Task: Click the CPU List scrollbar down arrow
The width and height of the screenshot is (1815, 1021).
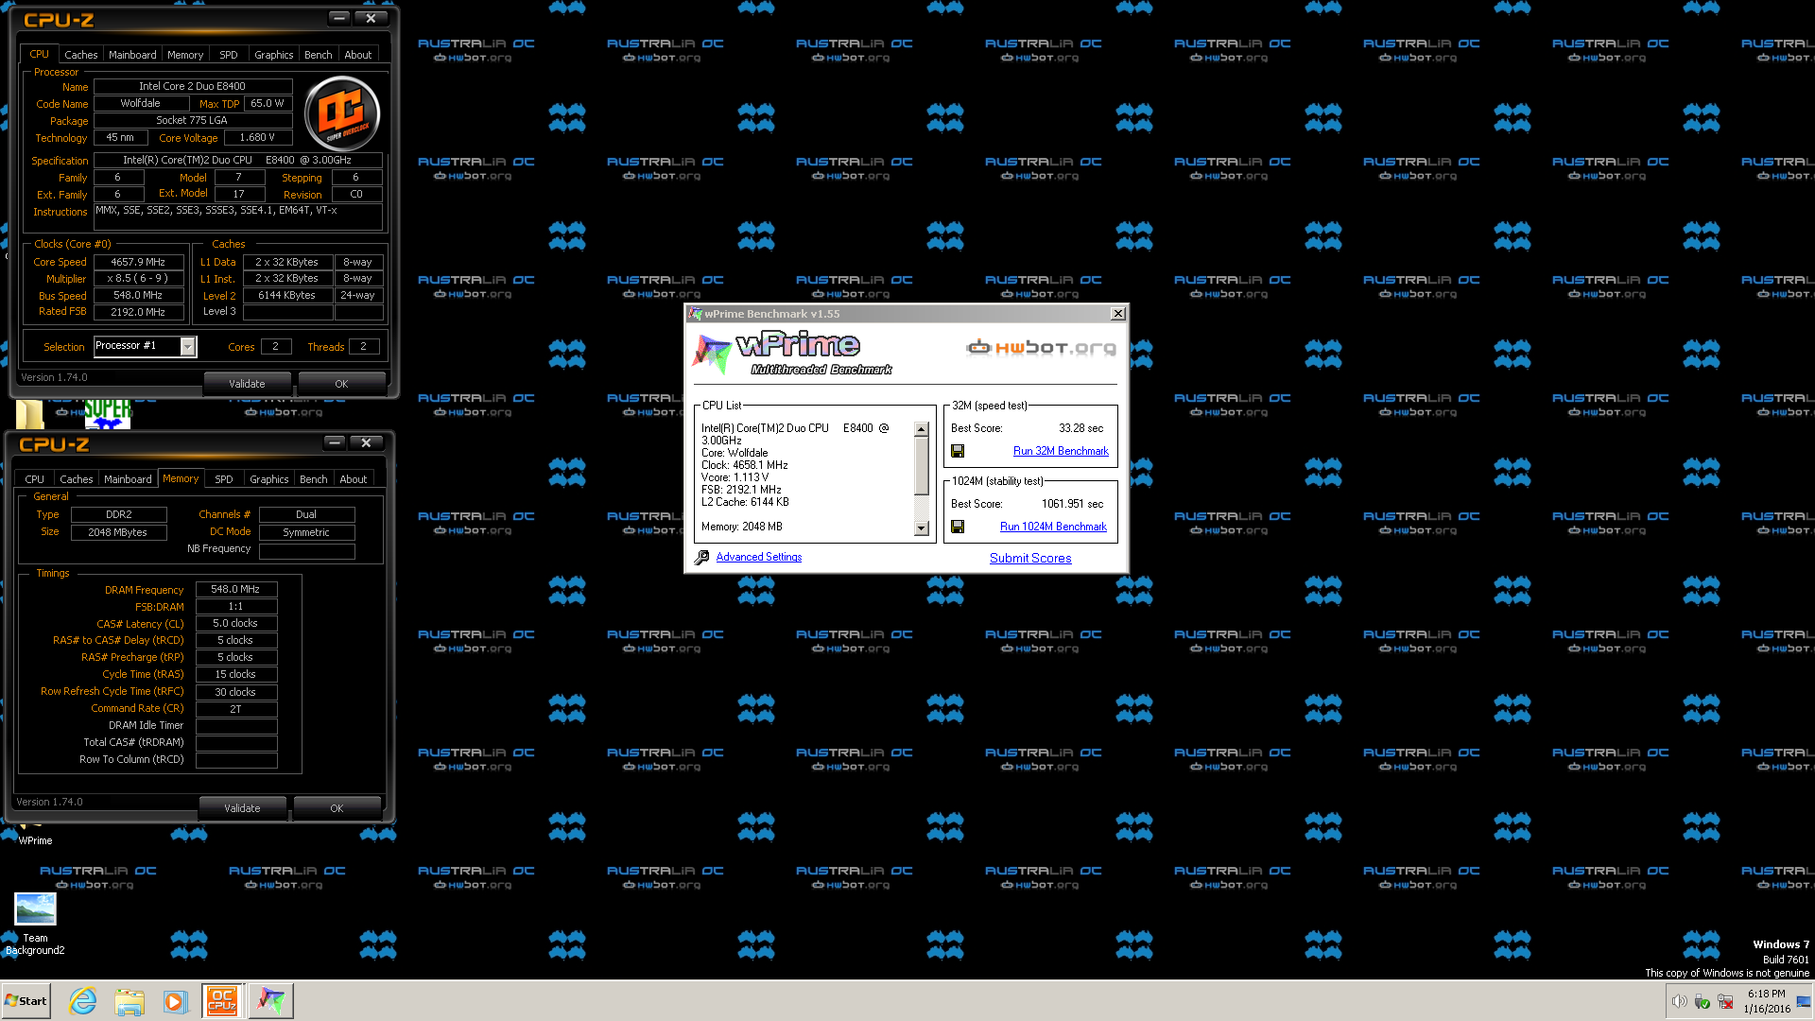Action: 922,528
